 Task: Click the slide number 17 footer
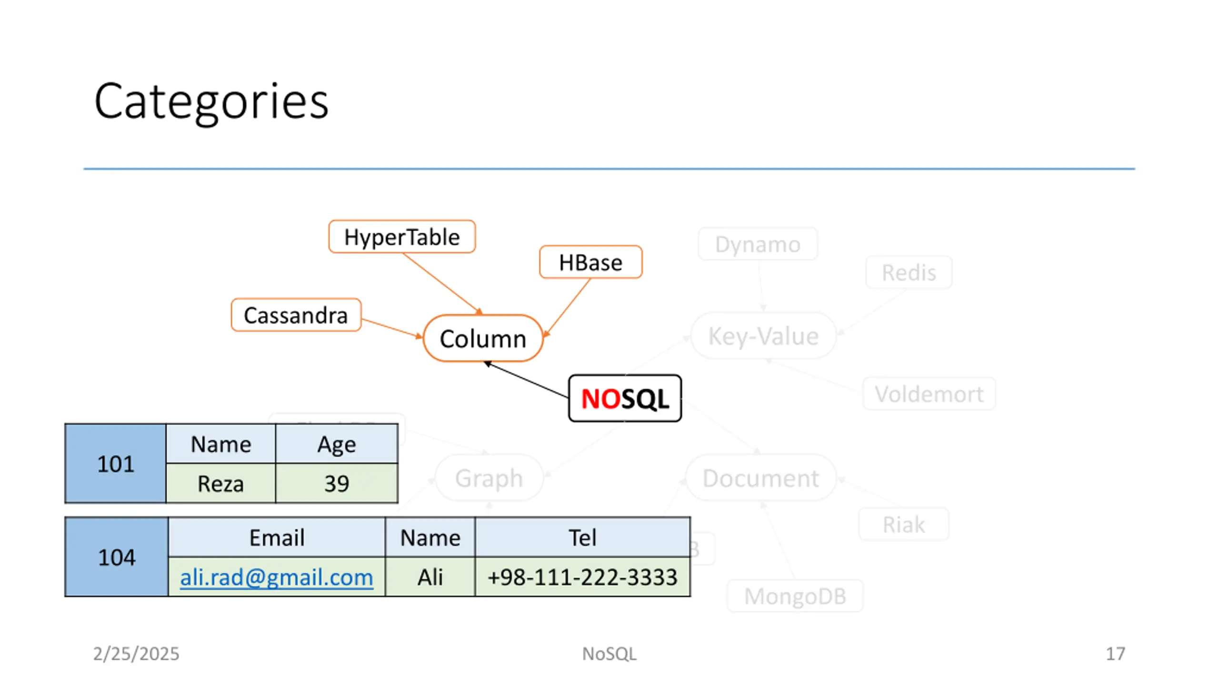coord(1115,654)
